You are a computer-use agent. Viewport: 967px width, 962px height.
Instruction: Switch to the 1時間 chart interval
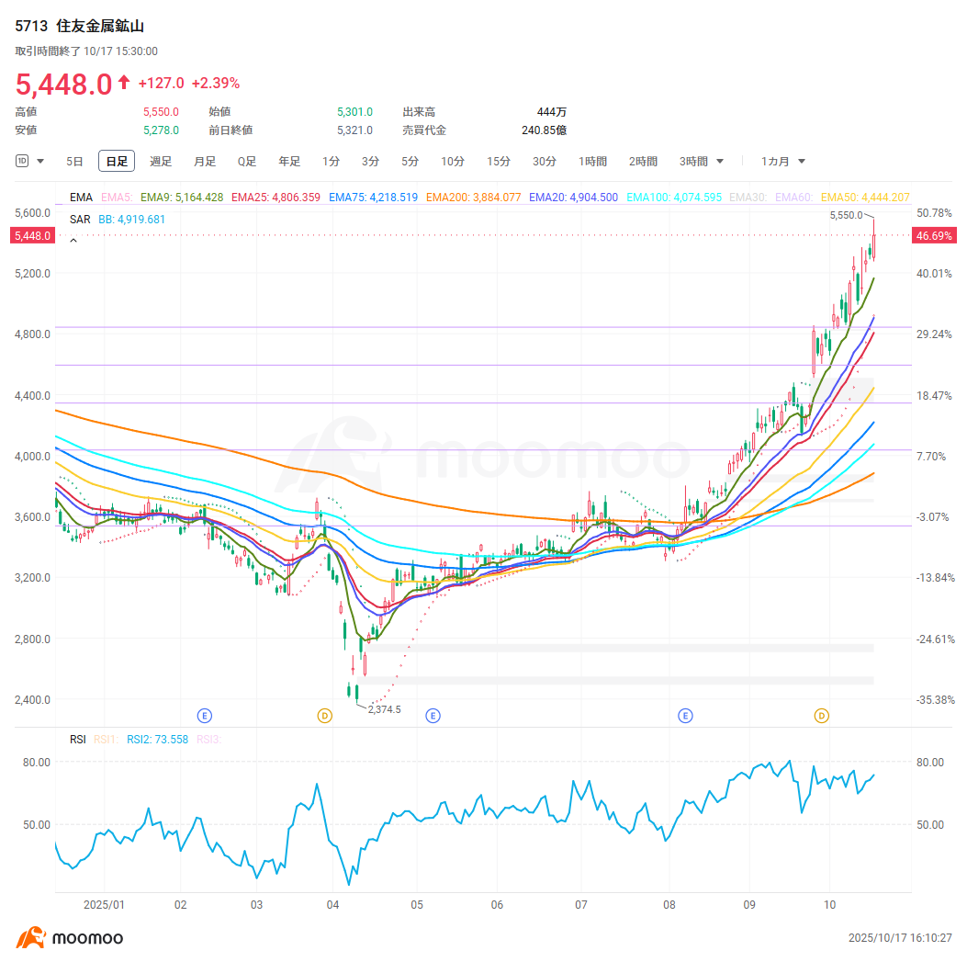(592, 162)
